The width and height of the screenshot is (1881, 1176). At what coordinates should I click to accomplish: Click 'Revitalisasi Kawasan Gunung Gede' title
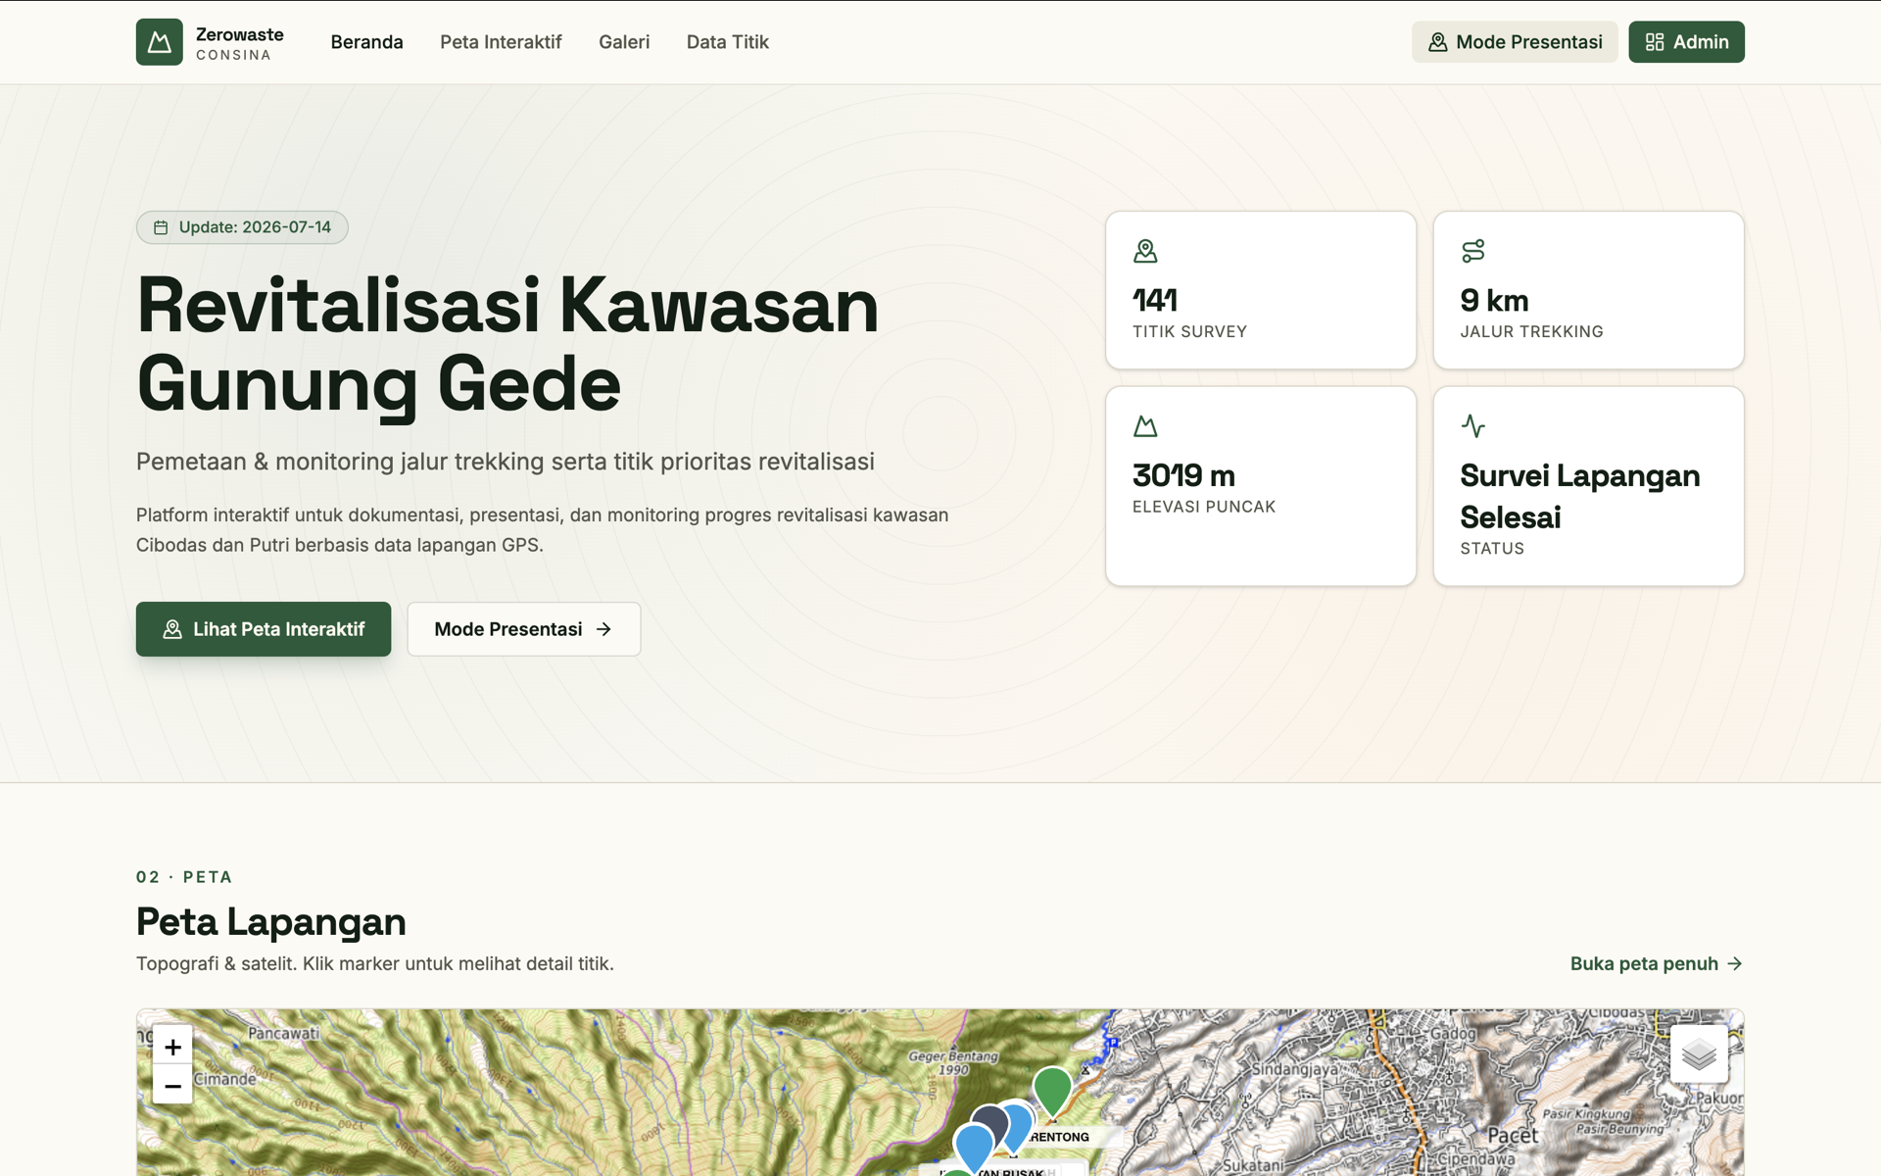507,344
